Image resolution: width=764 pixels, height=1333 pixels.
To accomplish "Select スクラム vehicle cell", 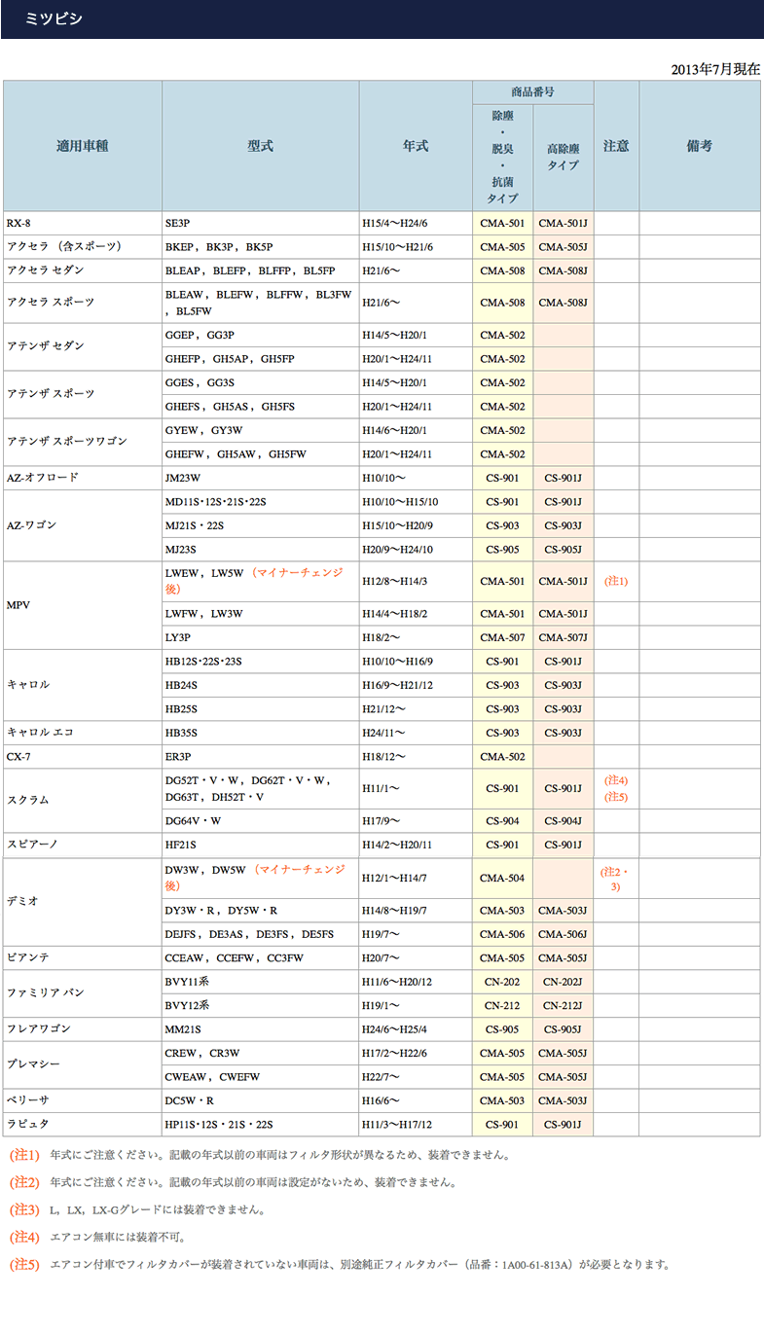I will click(83, 800).
